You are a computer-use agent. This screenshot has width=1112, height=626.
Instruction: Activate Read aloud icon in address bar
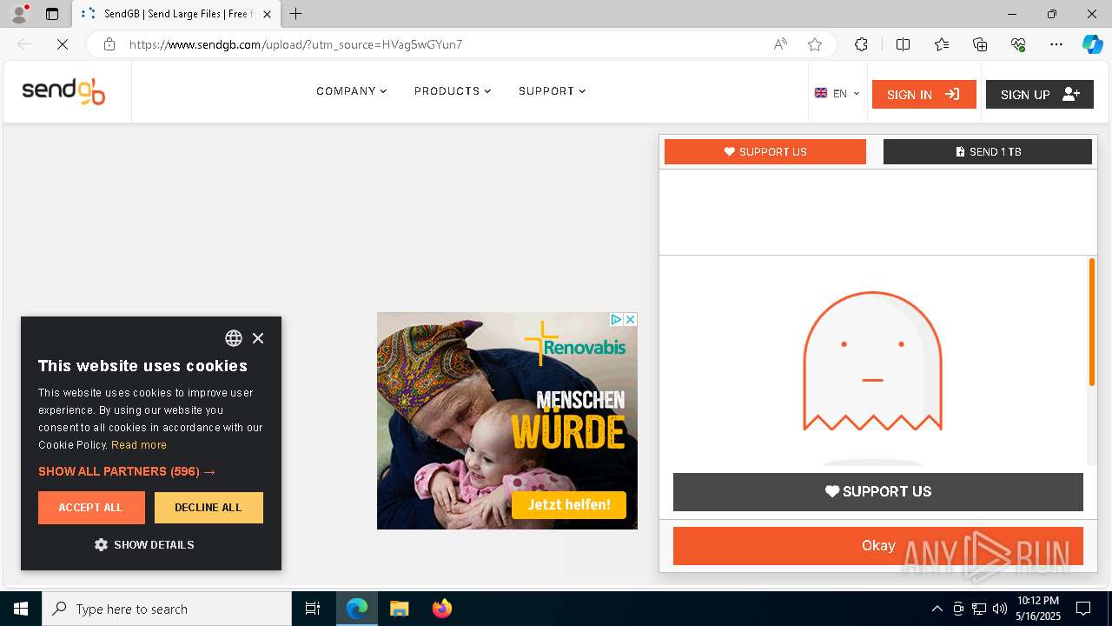click(780, 44)
